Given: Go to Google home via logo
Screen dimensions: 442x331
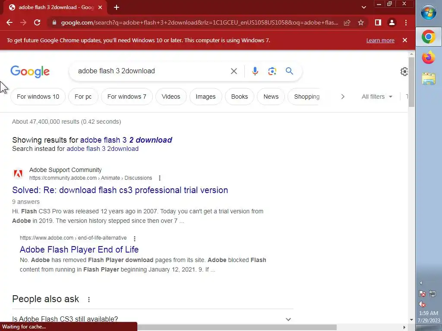Looking at the screenshot, I should (x=30, y=72).
